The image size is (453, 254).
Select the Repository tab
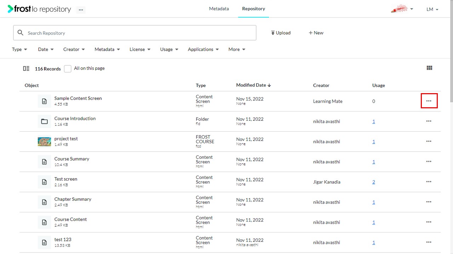pos(253,9)
